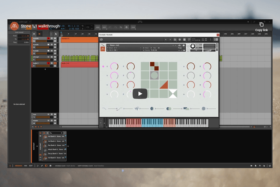
Task: Disarm record on Audio 3 track
Action: (48, 63)
